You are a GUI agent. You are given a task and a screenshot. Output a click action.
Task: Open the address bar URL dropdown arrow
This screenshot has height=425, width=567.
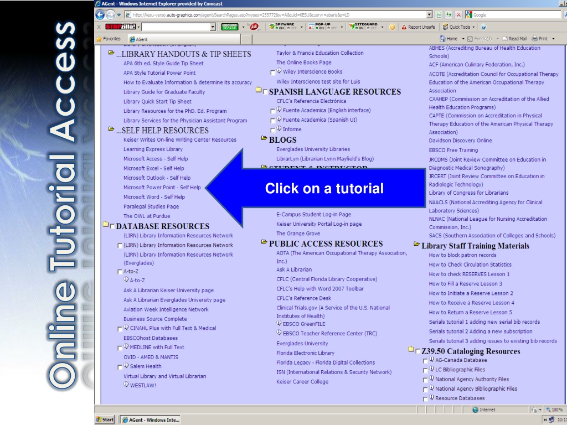pyautogui.click(x=429, y=15)
